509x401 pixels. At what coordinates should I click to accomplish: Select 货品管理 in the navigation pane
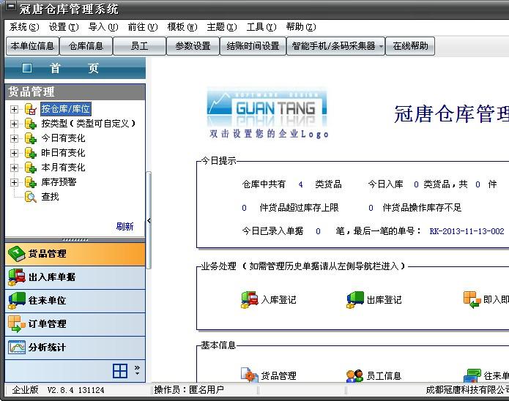pos(75,254)
